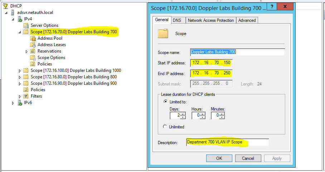The image size is (325, 172).
Task: Click the Server Options folder icon
Action: (26, 25)
